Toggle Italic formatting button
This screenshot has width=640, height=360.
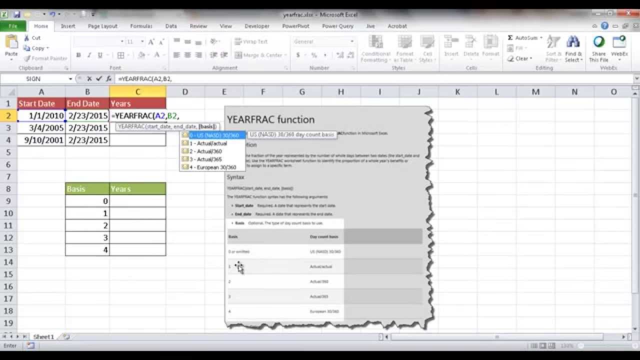coord(89,55)
